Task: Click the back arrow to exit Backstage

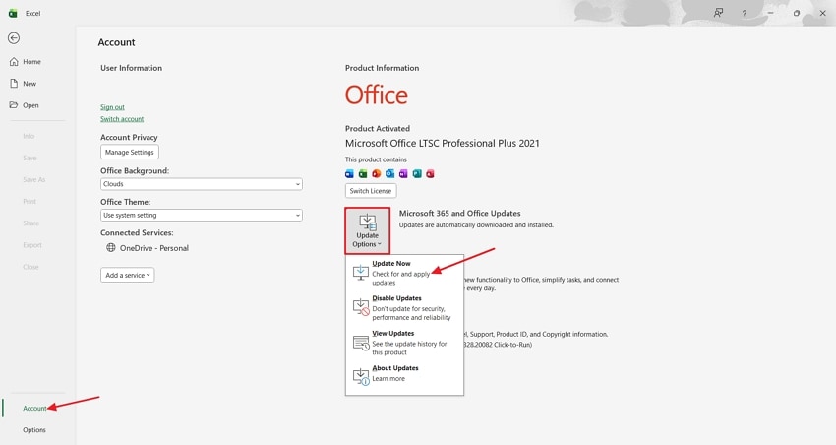Action: point(14,37)
